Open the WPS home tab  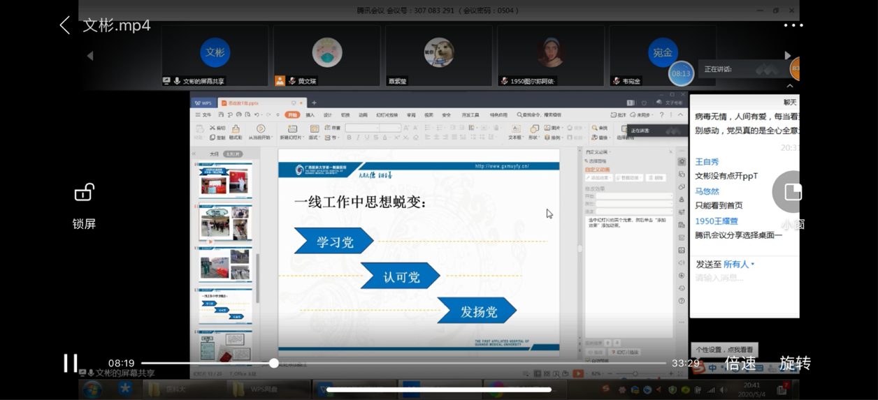(x=203, y=103)
